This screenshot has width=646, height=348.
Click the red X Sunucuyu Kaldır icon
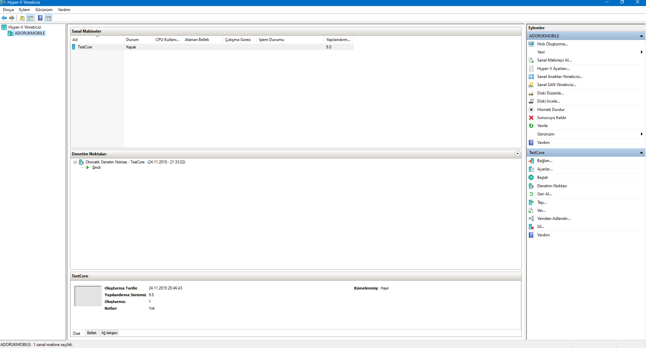(x=531, y=118)
